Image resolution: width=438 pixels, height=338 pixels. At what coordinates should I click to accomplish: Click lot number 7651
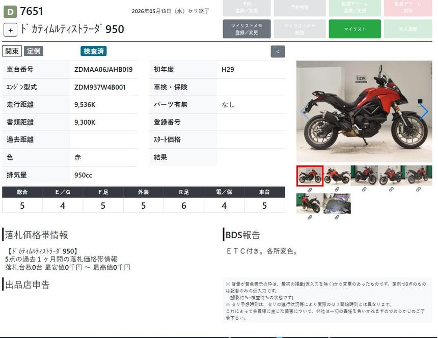pos(32,11)
